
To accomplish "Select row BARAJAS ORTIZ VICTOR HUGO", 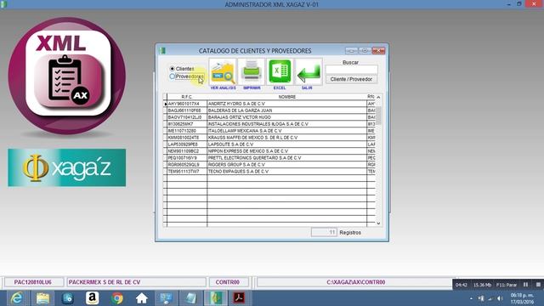I will tap(269, 117).
